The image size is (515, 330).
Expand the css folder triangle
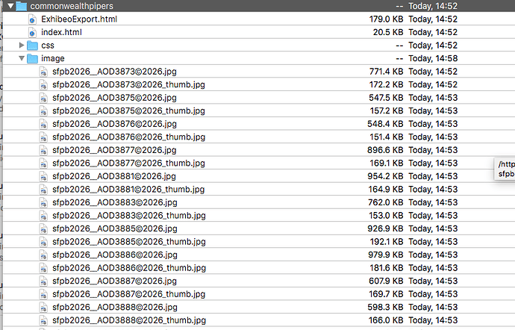(x=22, y=45)
